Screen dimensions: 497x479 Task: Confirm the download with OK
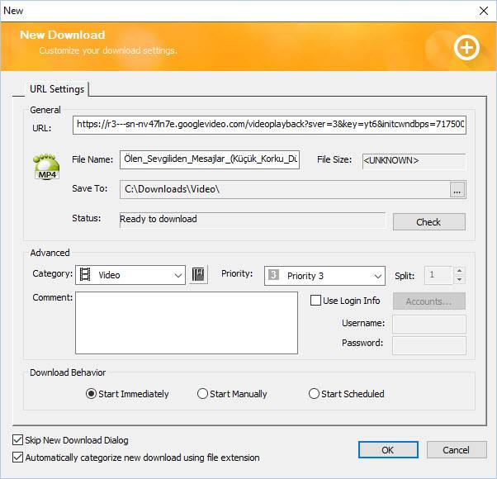[387, 450]
